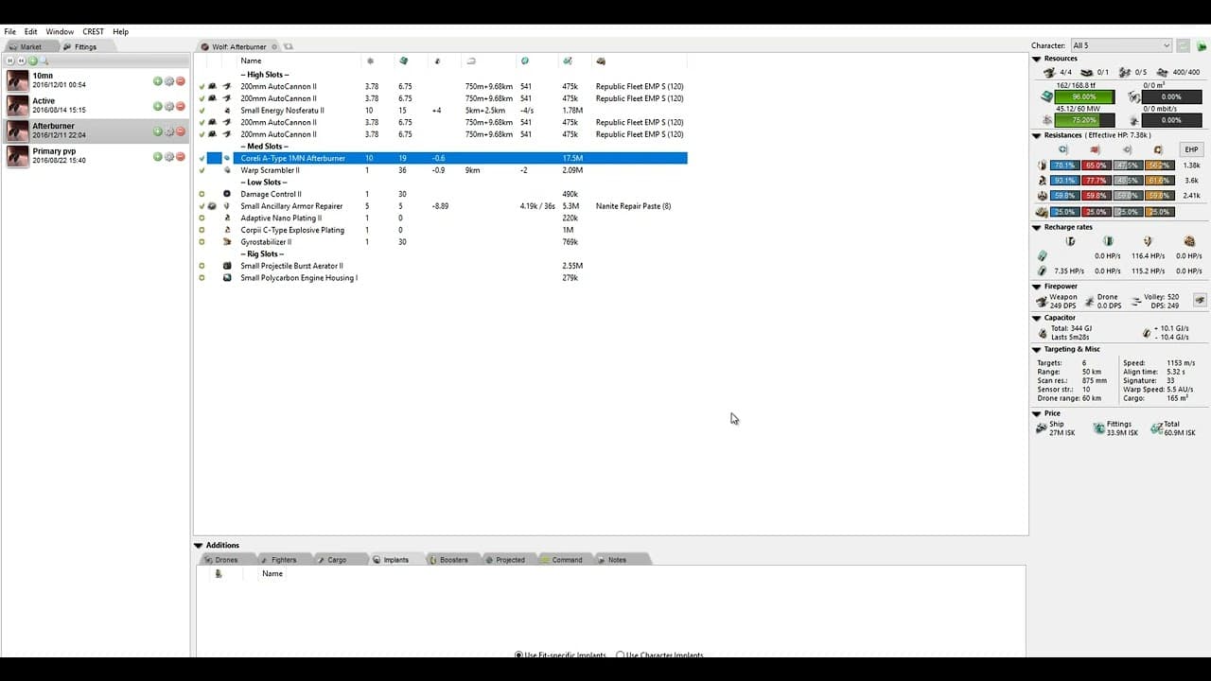
Task: Go back in the ship browser
Action: (22, 61)
